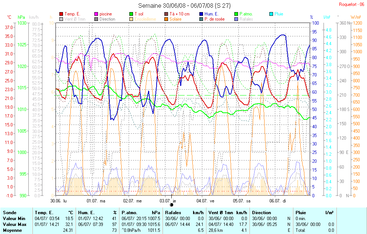The height and width of the screenshot is (234, 367).
Task: Click the orange Solaire legend swatch
Action: point(166,19)
